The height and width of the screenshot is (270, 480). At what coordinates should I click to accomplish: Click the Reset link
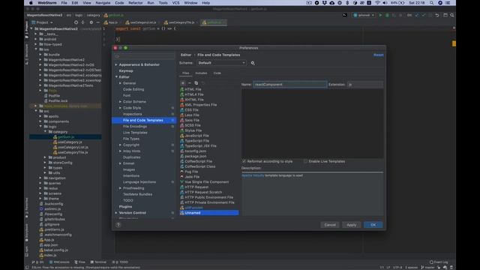[378, 55]
